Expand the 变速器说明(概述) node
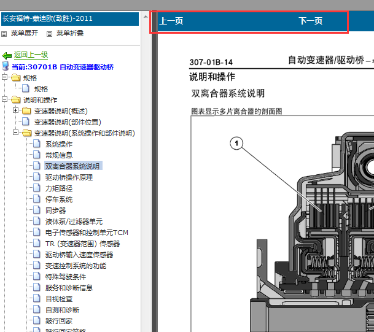Image resolution: width=374 pixels, height=332 pixels. [x=15, y=110]
